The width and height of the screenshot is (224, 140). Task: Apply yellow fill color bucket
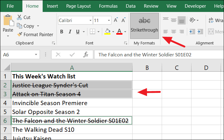click(107, 32)
